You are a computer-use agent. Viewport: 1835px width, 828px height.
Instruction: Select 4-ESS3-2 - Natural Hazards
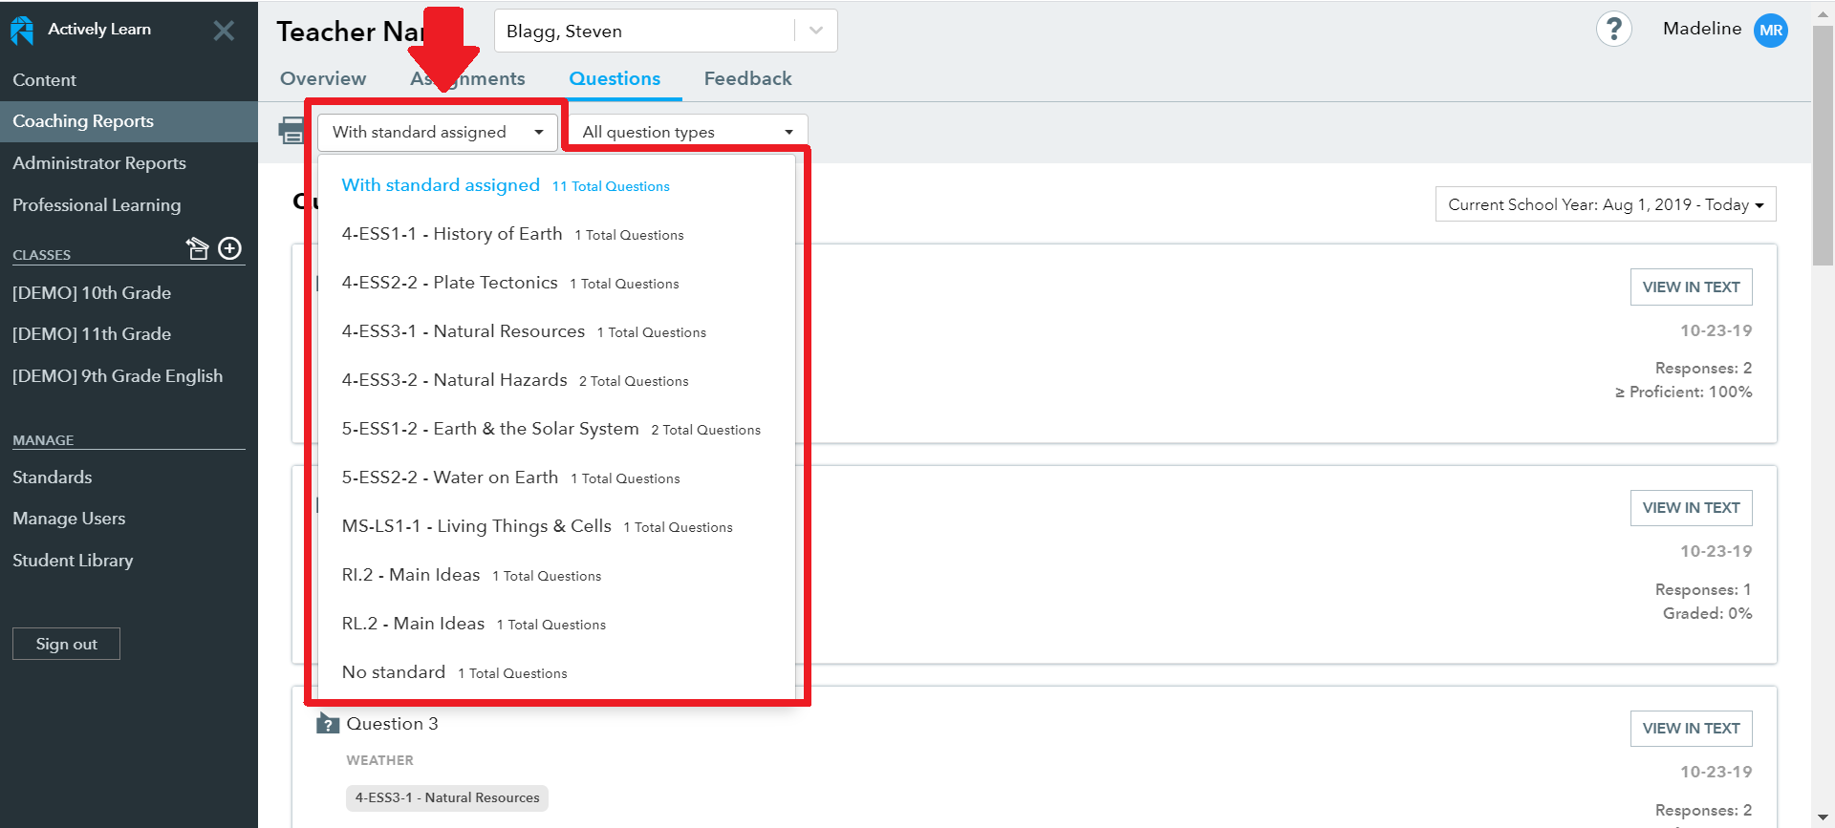556,380
